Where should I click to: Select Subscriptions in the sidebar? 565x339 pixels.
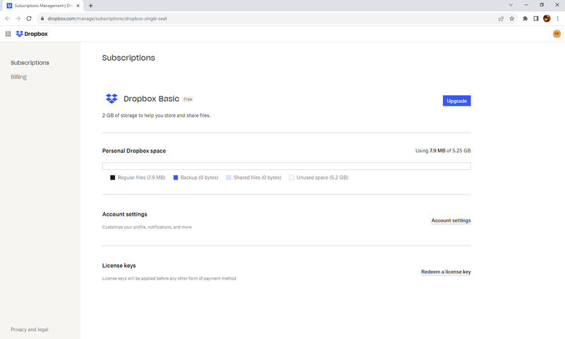(30, 63)
